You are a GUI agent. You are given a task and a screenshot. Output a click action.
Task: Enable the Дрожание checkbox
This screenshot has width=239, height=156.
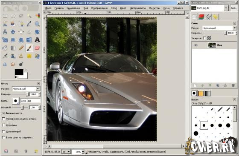coord(3,125)
